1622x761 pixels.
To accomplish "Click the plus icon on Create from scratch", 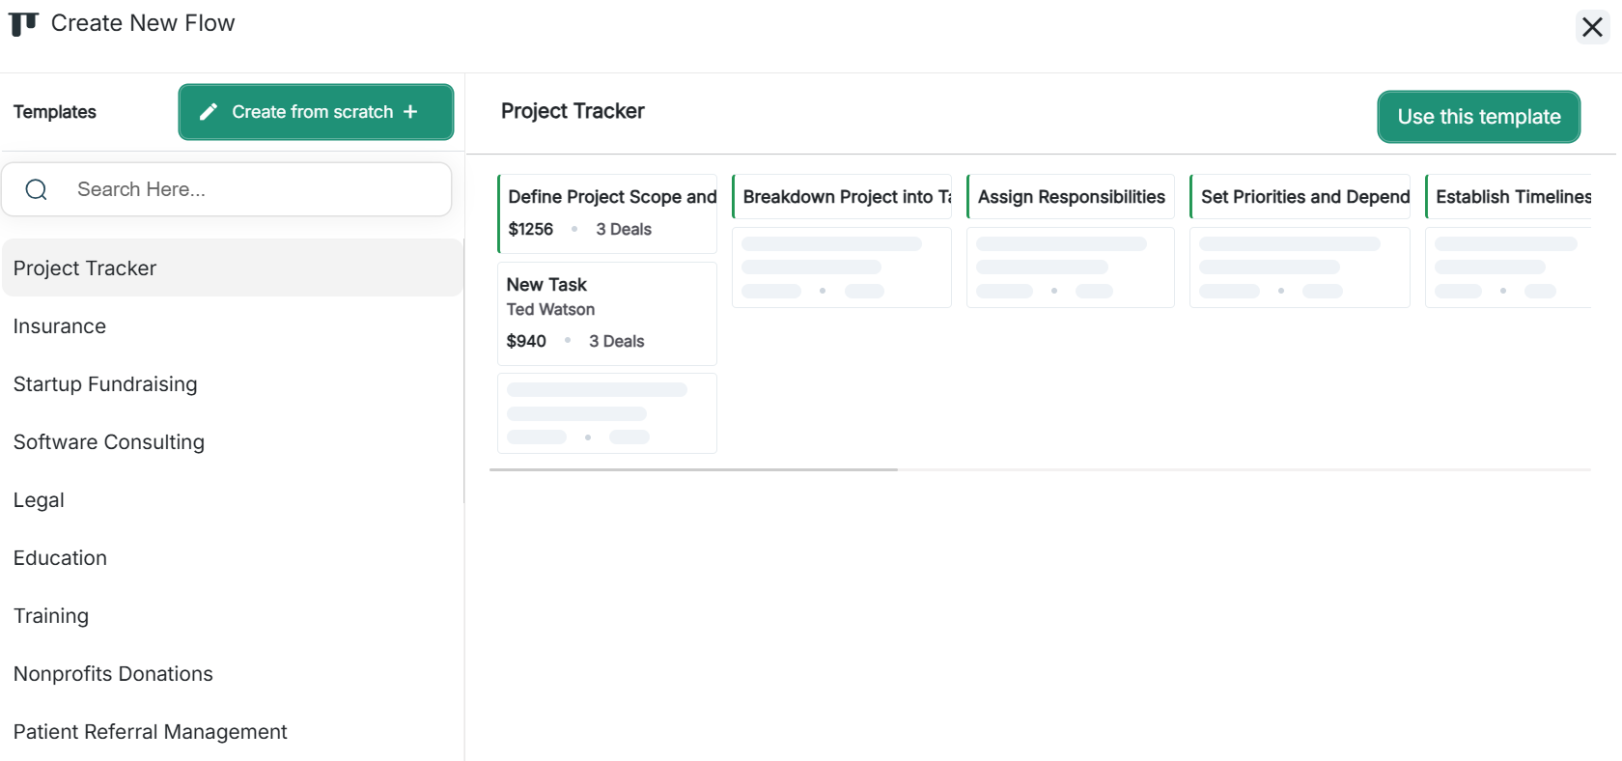I will [410, 112].
